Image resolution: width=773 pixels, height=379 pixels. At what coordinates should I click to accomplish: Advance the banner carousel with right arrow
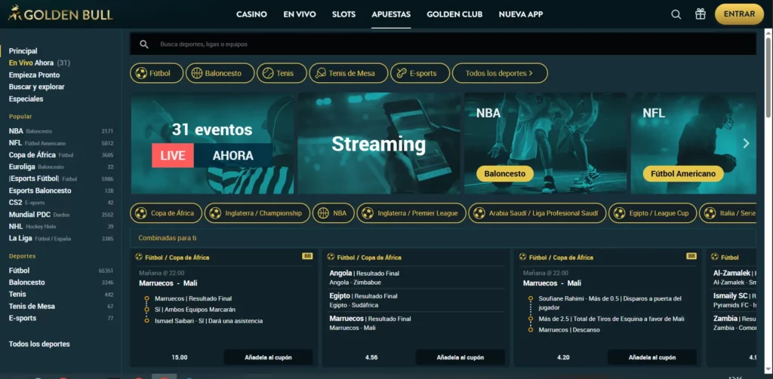pos(746,143)
